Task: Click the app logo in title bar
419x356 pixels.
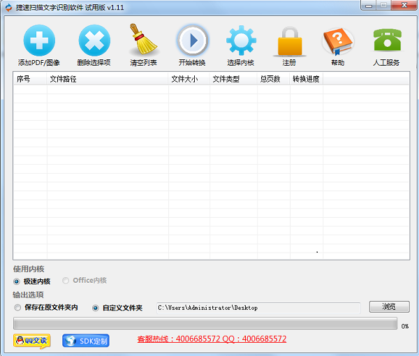Action: (x=8, y=8)
